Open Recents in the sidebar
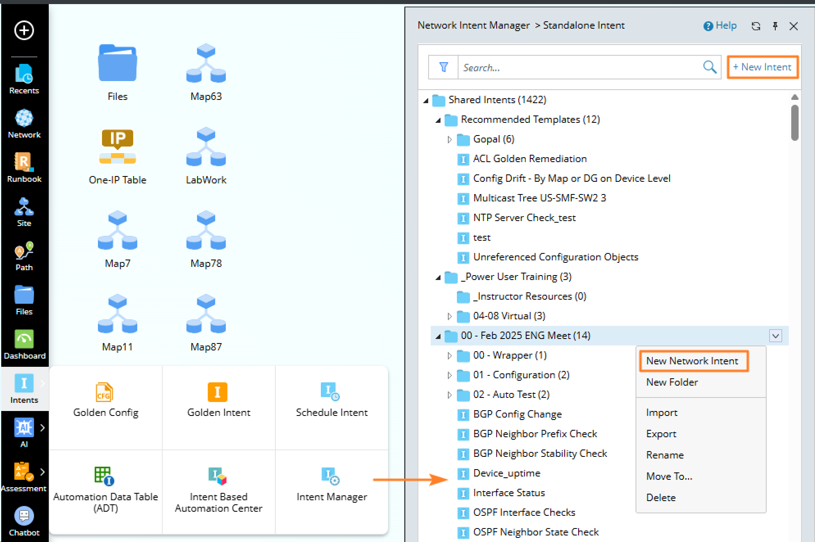 coord(24,79)
